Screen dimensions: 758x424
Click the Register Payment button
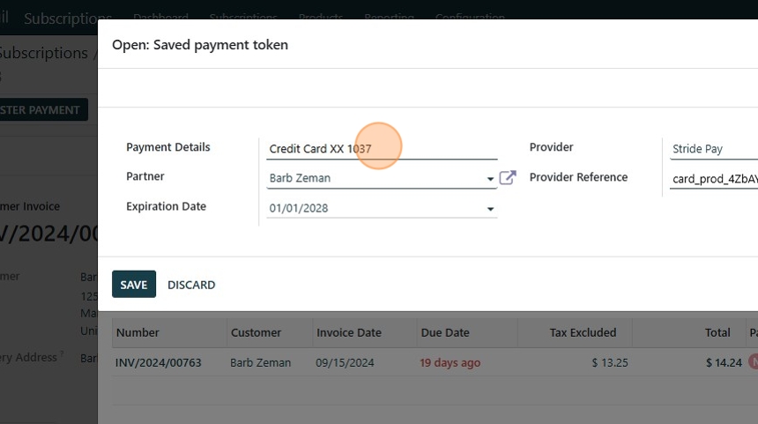point(42,110)
